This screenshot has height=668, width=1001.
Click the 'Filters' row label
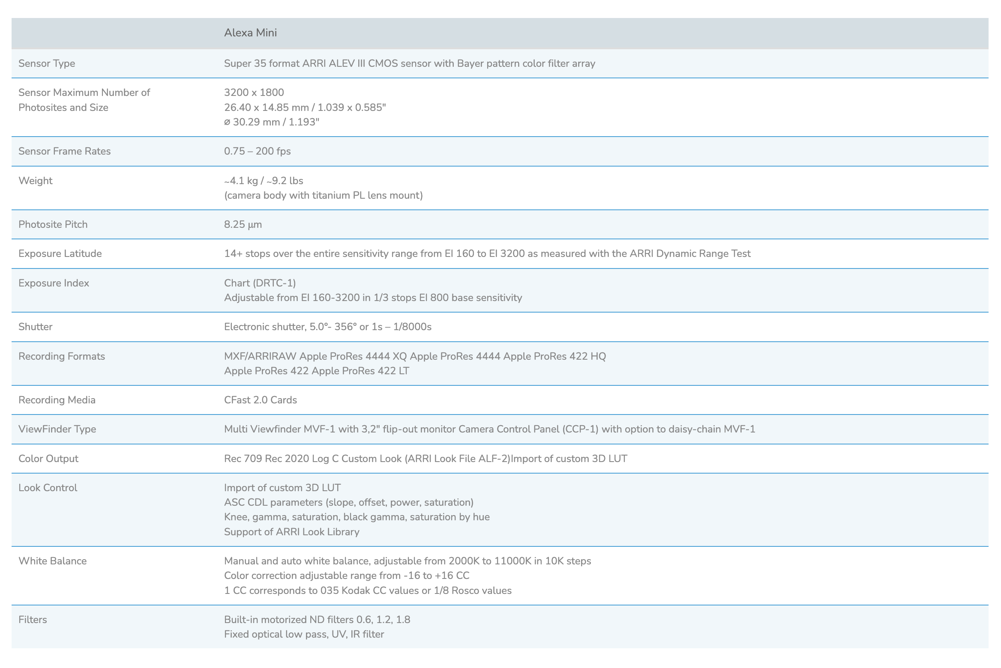[x=33, y=620]
